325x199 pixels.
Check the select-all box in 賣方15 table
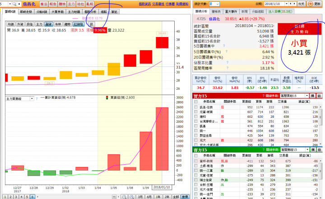point(195,156)
